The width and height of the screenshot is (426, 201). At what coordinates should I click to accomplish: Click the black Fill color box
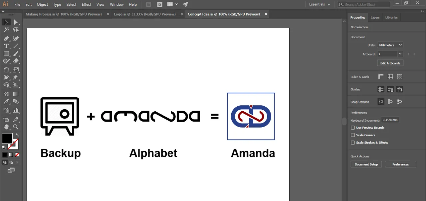click(7, 138)
